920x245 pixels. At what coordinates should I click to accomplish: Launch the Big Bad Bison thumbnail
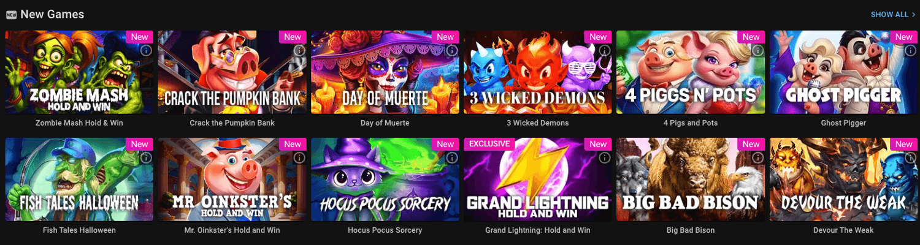(691, 180)
